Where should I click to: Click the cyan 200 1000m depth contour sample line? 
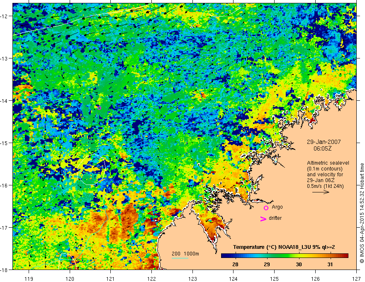[180, 258]
